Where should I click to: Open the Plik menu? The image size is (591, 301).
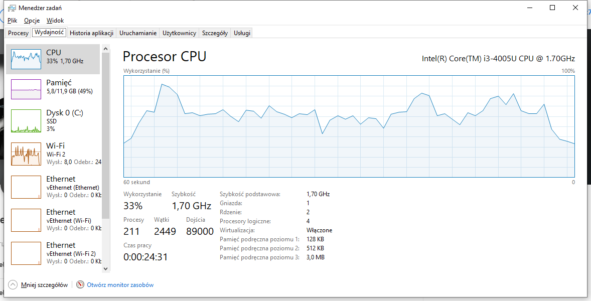(x=13, y=21)
